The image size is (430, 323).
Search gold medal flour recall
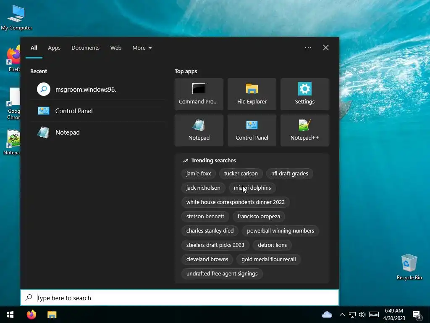point(268,259)
